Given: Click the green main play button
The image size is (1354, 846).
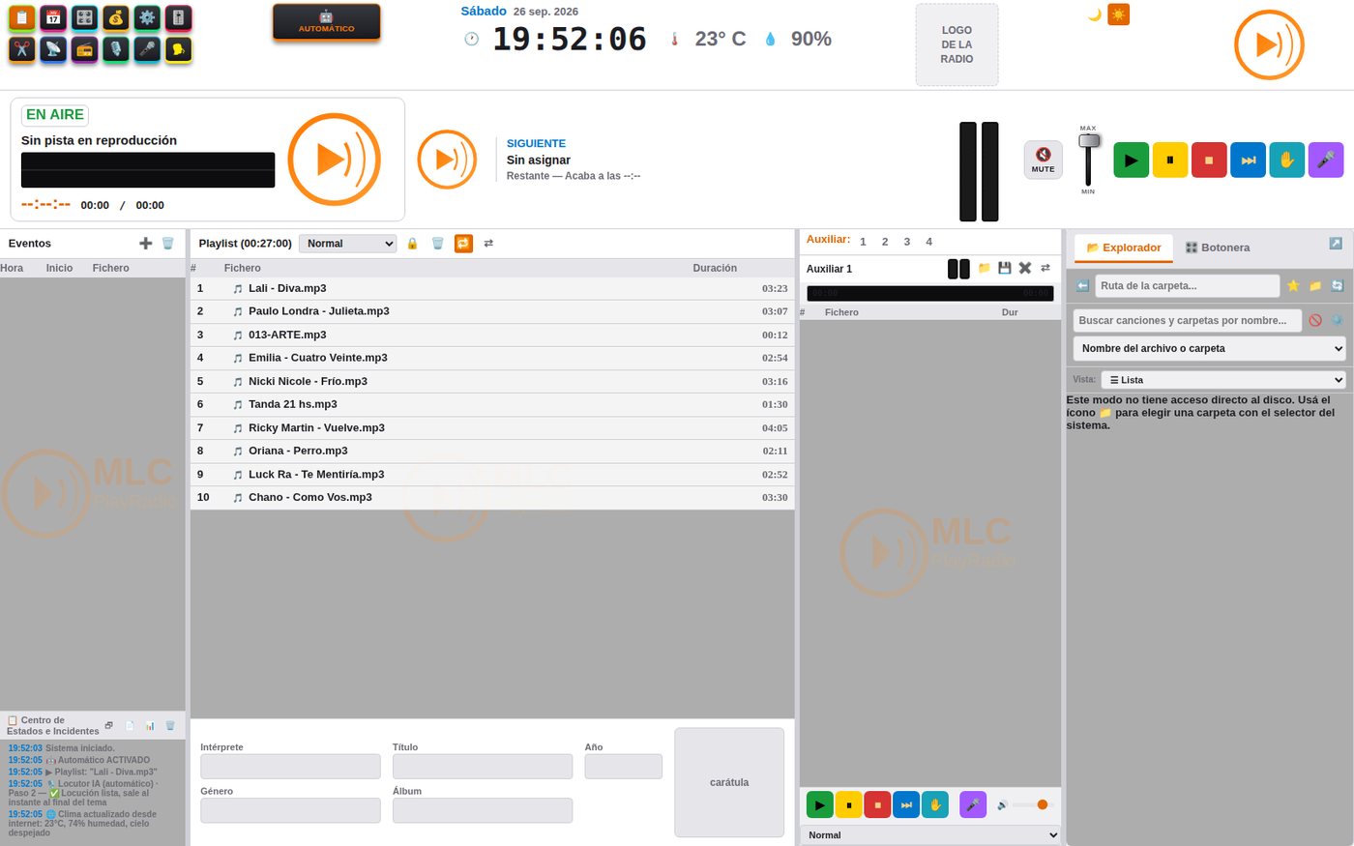Looking at the screenshot, I should coord(1132,160).
